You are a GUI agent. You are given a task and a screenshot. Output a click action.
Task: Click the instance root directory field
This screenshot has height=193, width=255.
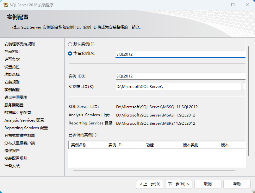click(178, 86)
